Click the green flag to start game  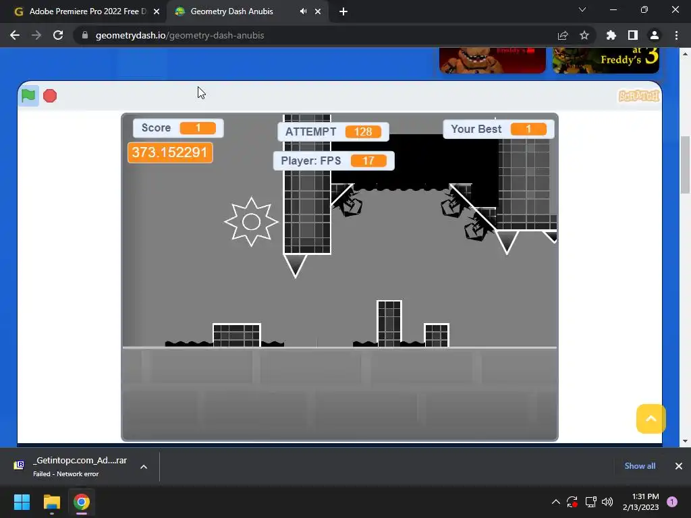pyautogui.click(x=28, y=96)
